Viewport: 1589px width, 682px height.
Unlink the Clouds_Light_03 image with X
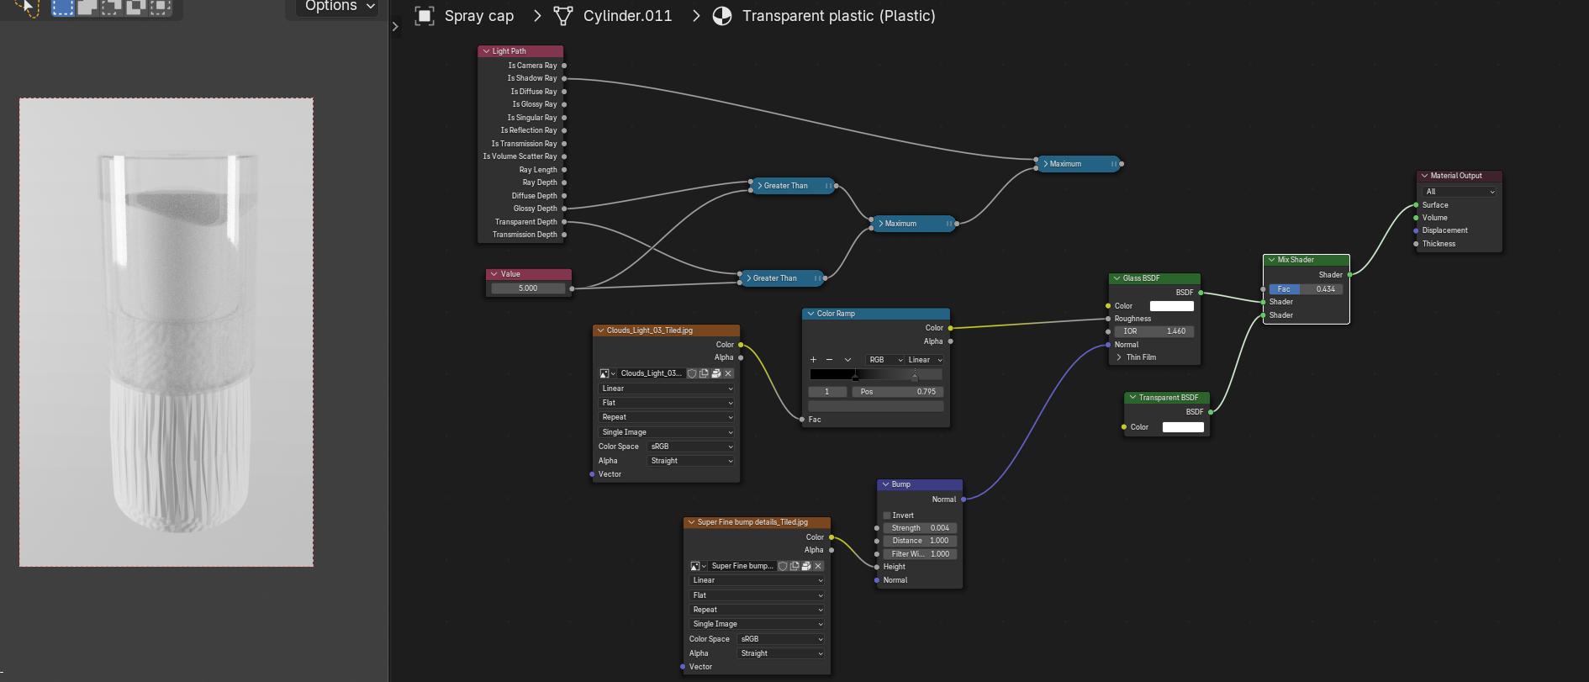pos(728,373)
